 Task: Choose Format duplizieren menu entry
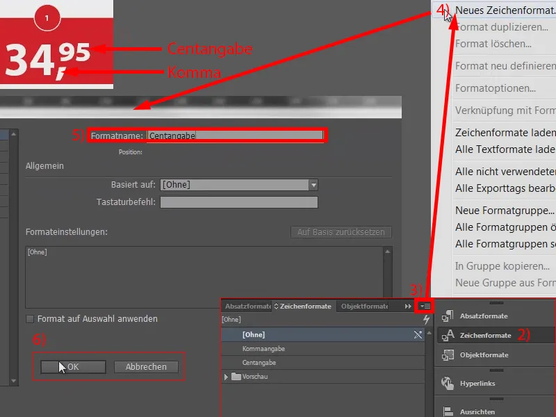tap(501, 27)
